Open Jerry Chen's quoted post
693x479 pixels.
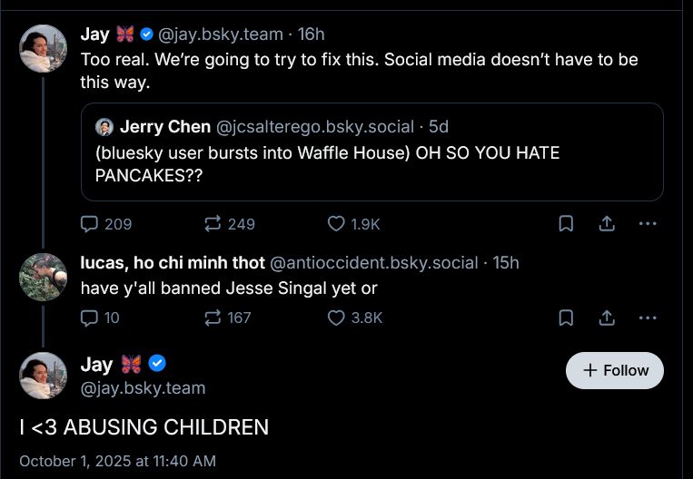pos(371,163)
